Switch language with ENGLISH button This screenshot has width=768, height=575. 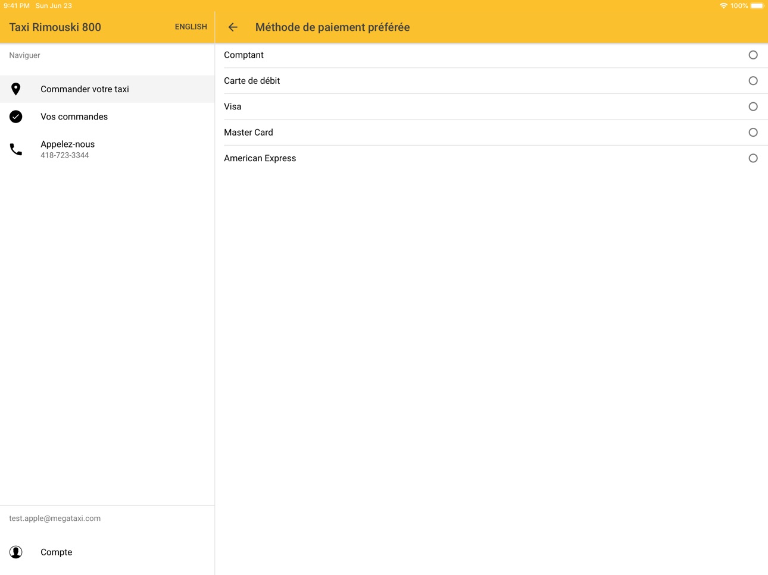click(191, 27)
